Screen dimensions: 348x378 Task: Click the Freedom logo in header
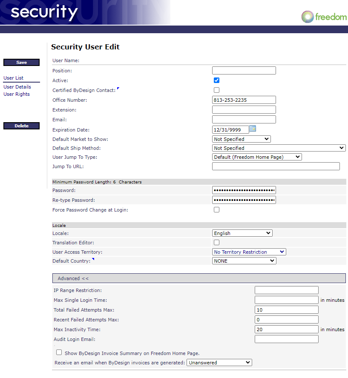pyautogui.click(x=324, y=17)
